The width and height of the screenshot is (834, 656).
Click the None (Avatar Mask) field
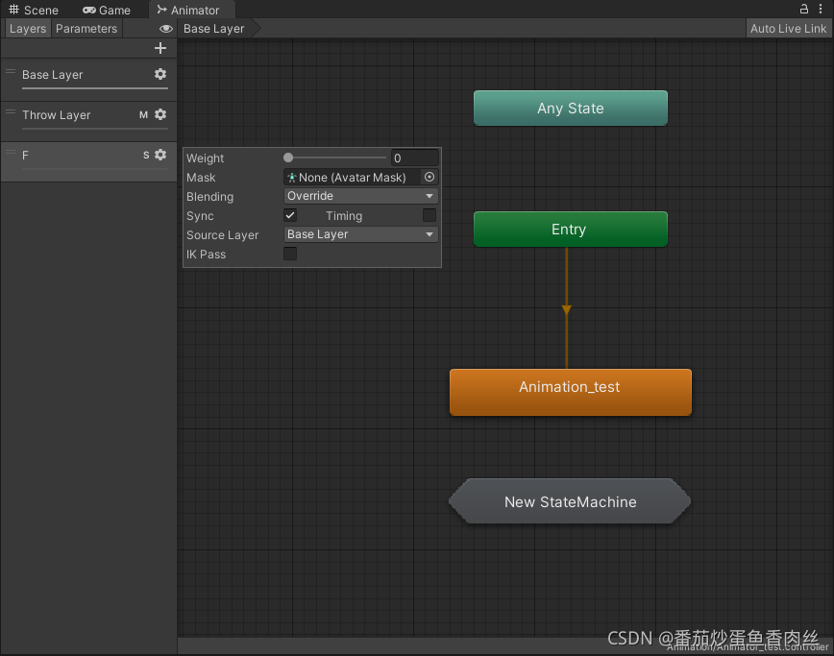(352, 177)
